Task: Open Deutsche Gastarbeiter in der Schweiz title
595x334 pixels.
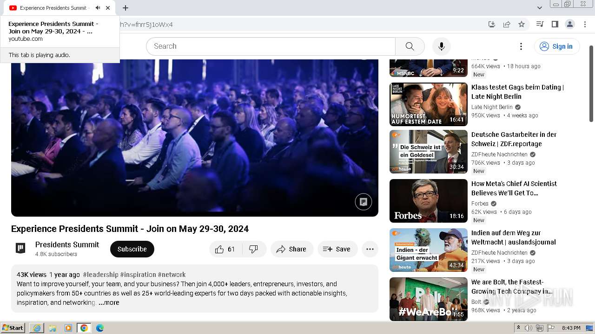Action: (x=514, y=139)
